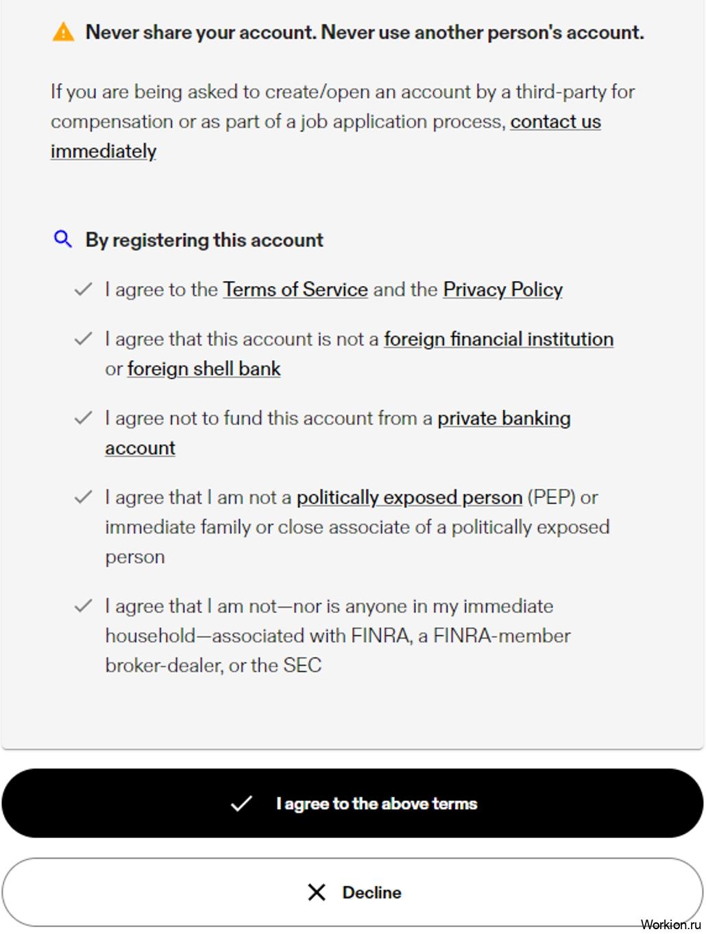The width and height of the screenshot is (706, 934).
Task: Click checkmark beside foreign financial institution statement
Action: [83, 339]
